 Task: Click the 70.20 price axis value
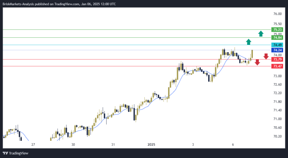point(277,136)
